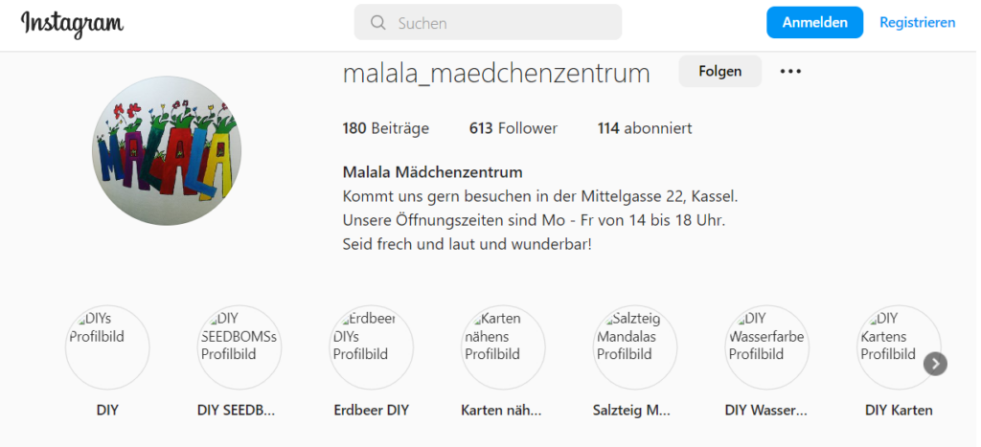
Task: Open the DIY highlight circle
Action: [x=107, y=347]
